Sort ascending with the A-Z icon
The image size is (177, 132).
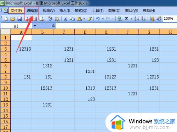[136, 19]
